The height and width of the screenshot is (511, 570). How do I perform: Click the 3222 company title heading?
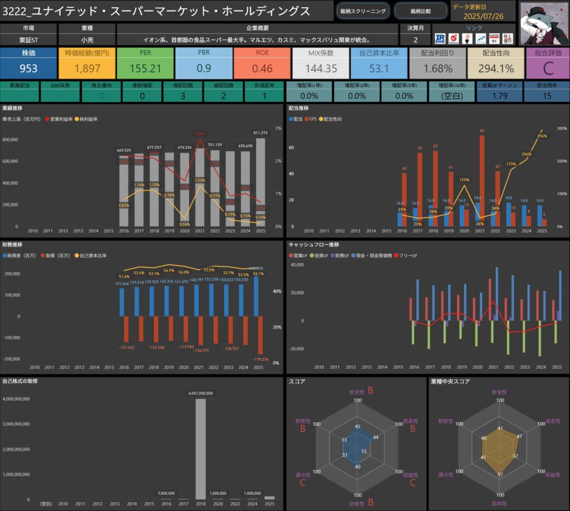pos(156,11)
